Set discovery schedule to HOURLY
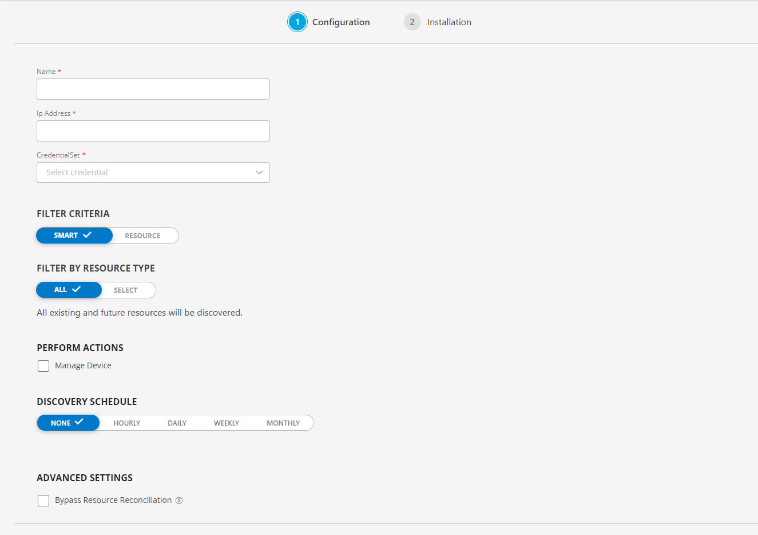The height and width of the screenshot is (535, 758). [126, 423]
